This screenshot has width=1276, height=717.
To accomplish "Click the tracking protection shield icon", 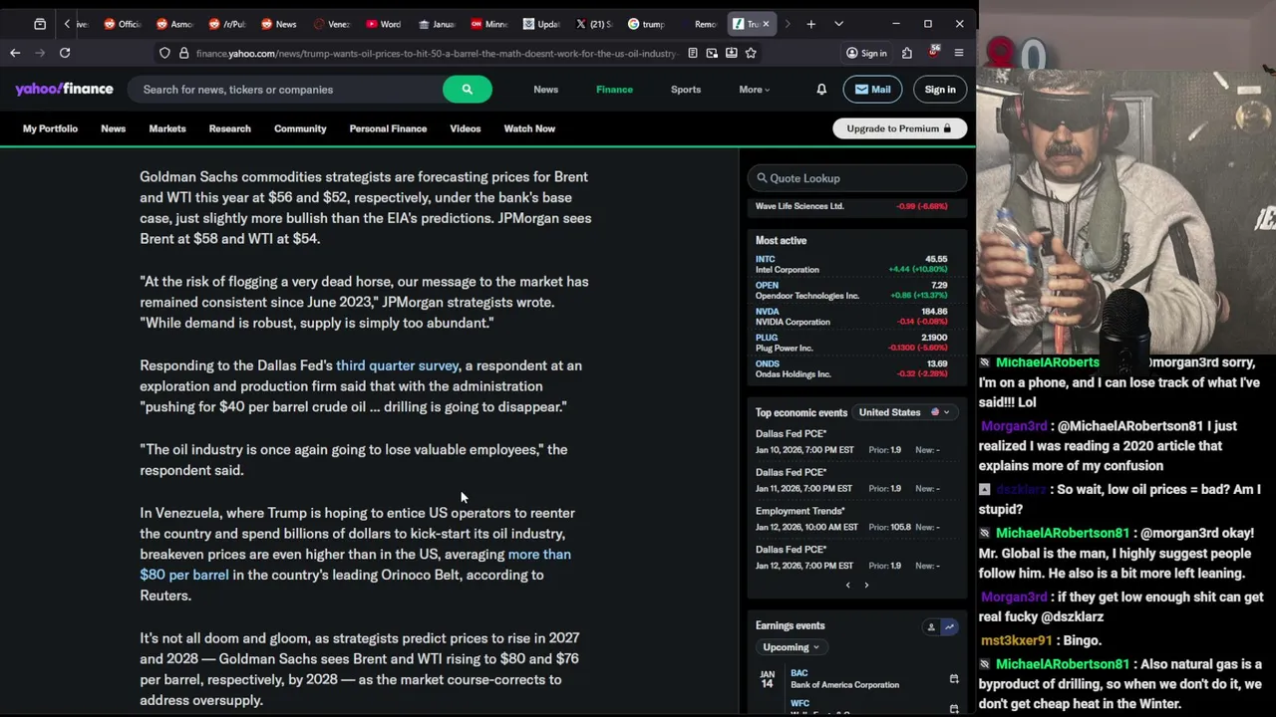I will pos(164,53).
